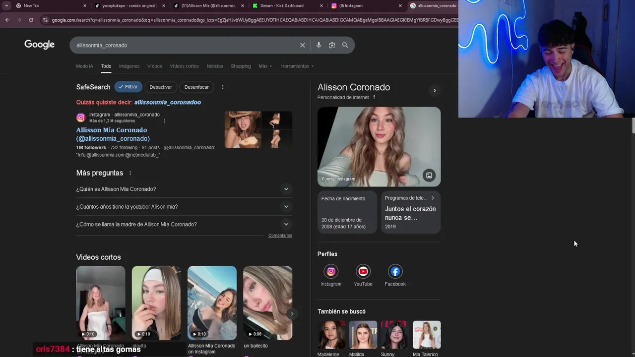The width and height of the screenshot is (635, 357).
Task: Open Más preguntas options menu
Action: pyautogui.click(x=130, y=173)
